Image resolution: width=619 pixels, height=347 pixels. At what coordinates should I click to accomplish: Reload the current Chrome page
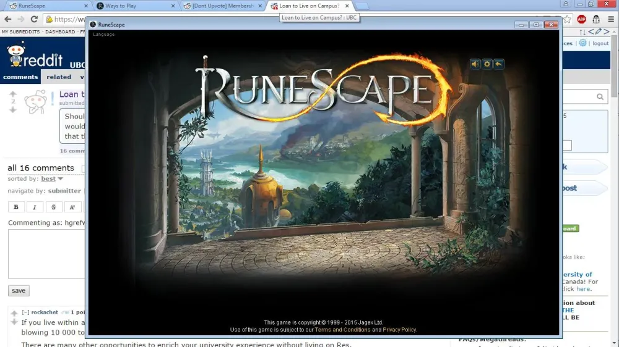point(34,19)
